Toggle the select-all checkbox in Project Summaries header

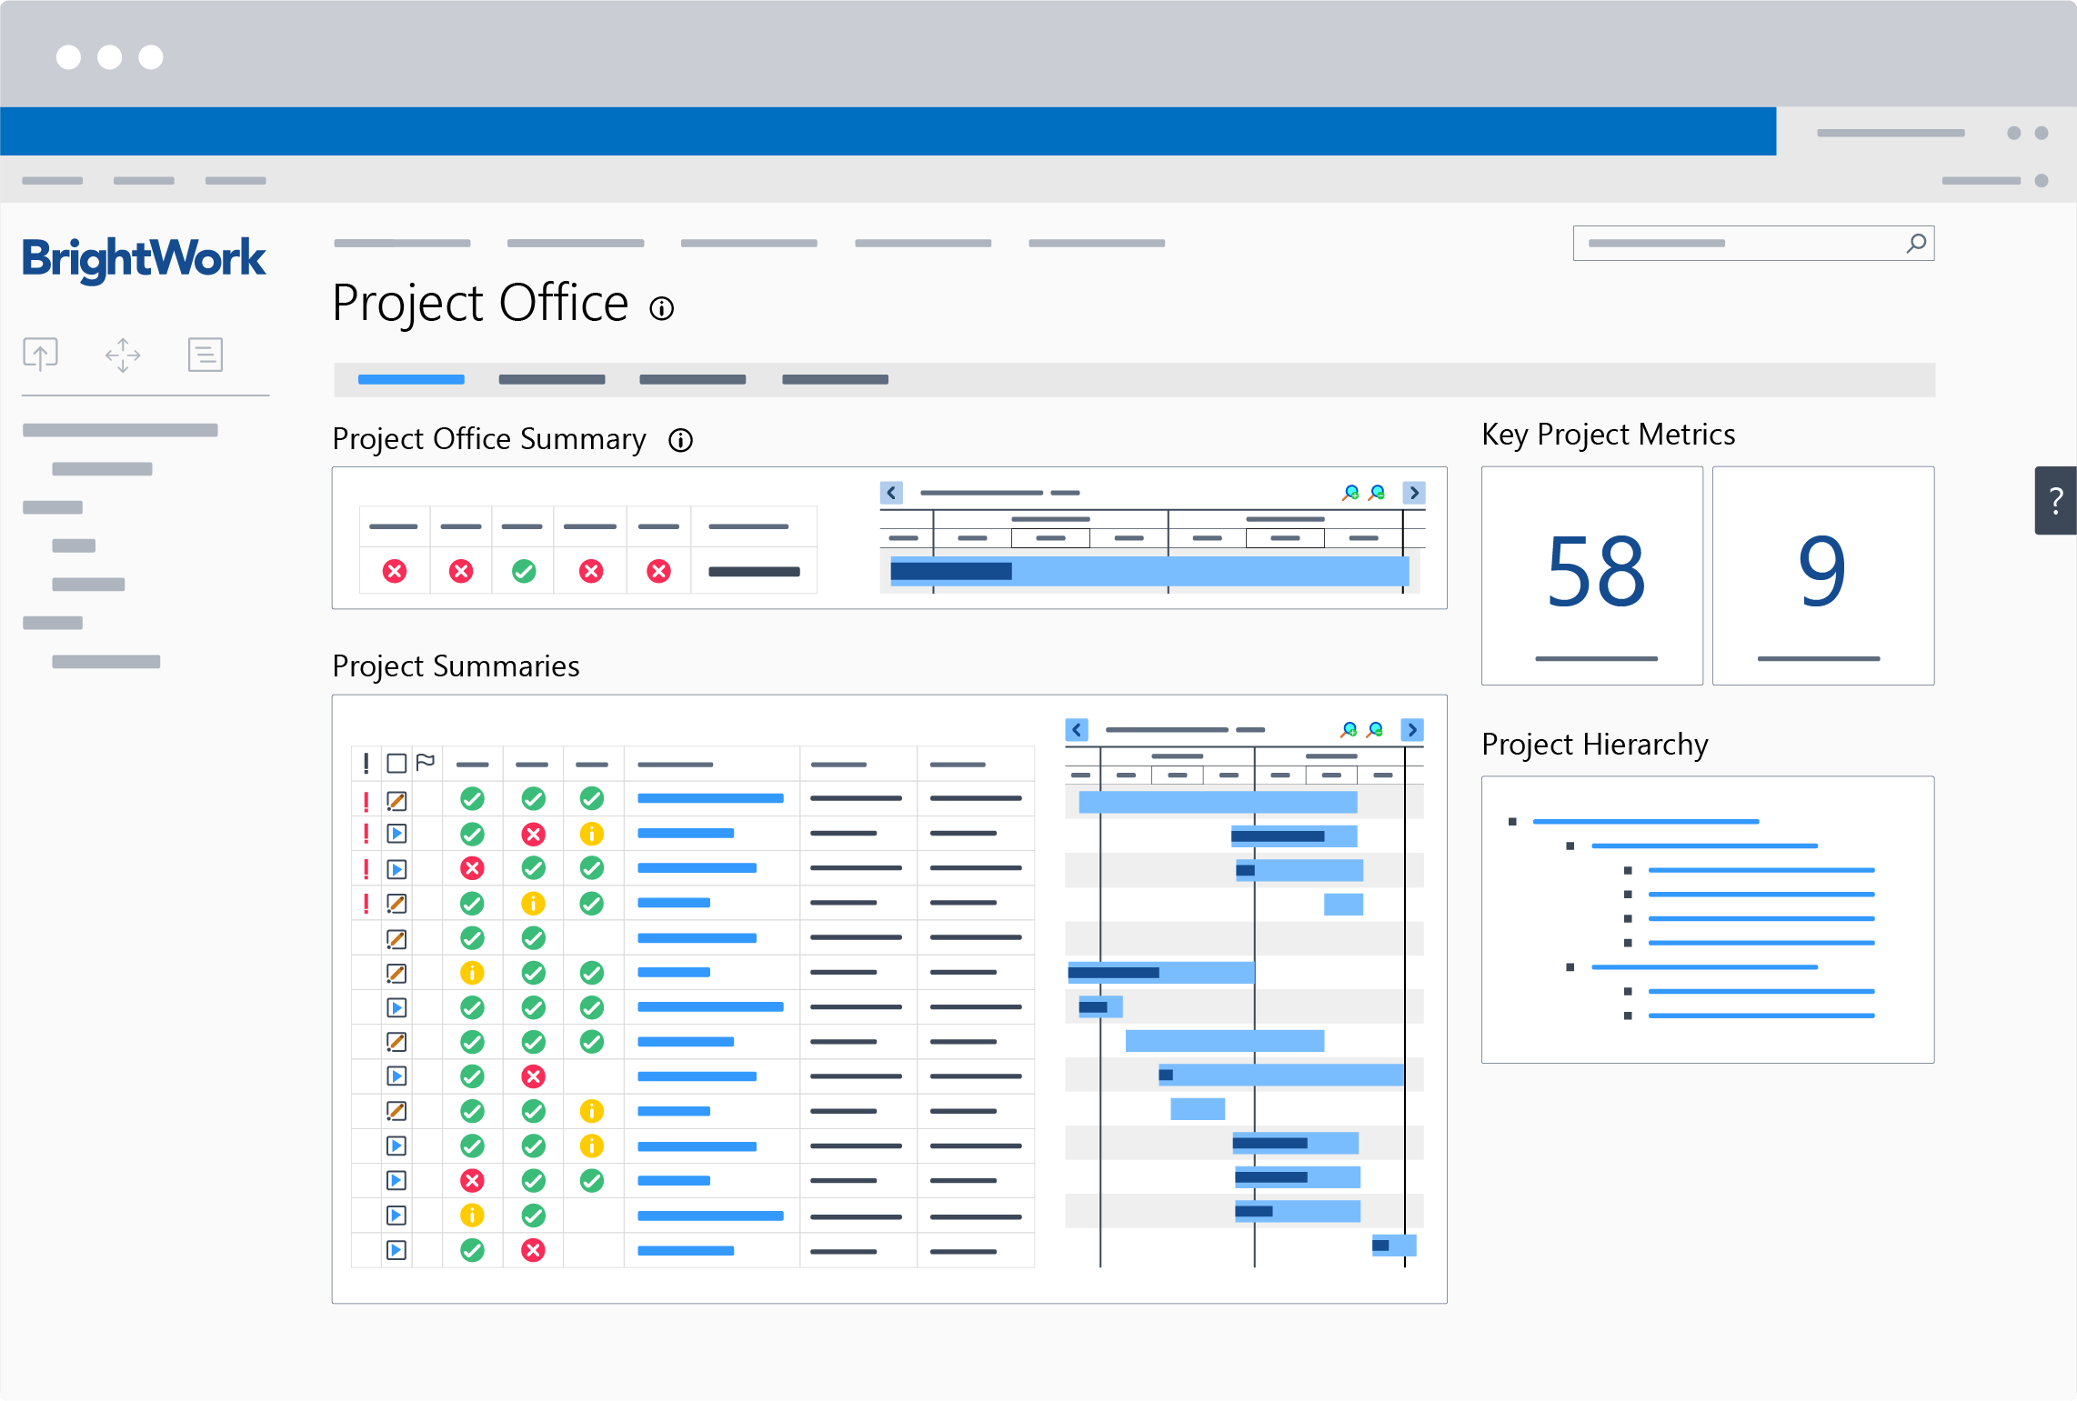(396, 763)
